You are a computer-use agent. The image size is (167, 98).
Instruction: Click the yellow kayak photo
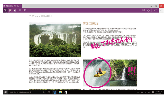96,73
